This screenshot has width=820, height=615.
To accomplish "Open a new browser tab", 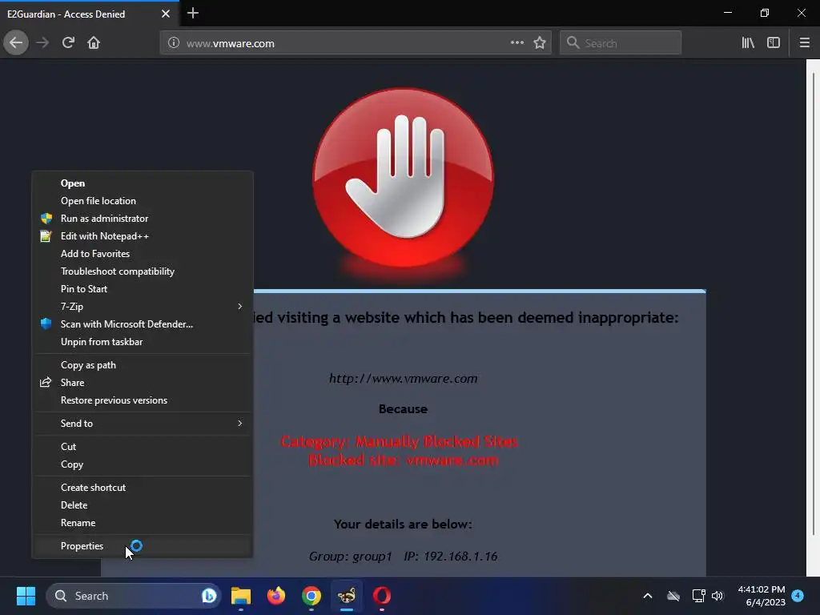I will 192,13.
